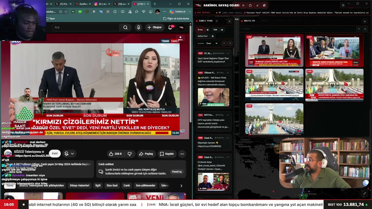Toggle fullscreen for Multi-TV panel

point(365,29)
